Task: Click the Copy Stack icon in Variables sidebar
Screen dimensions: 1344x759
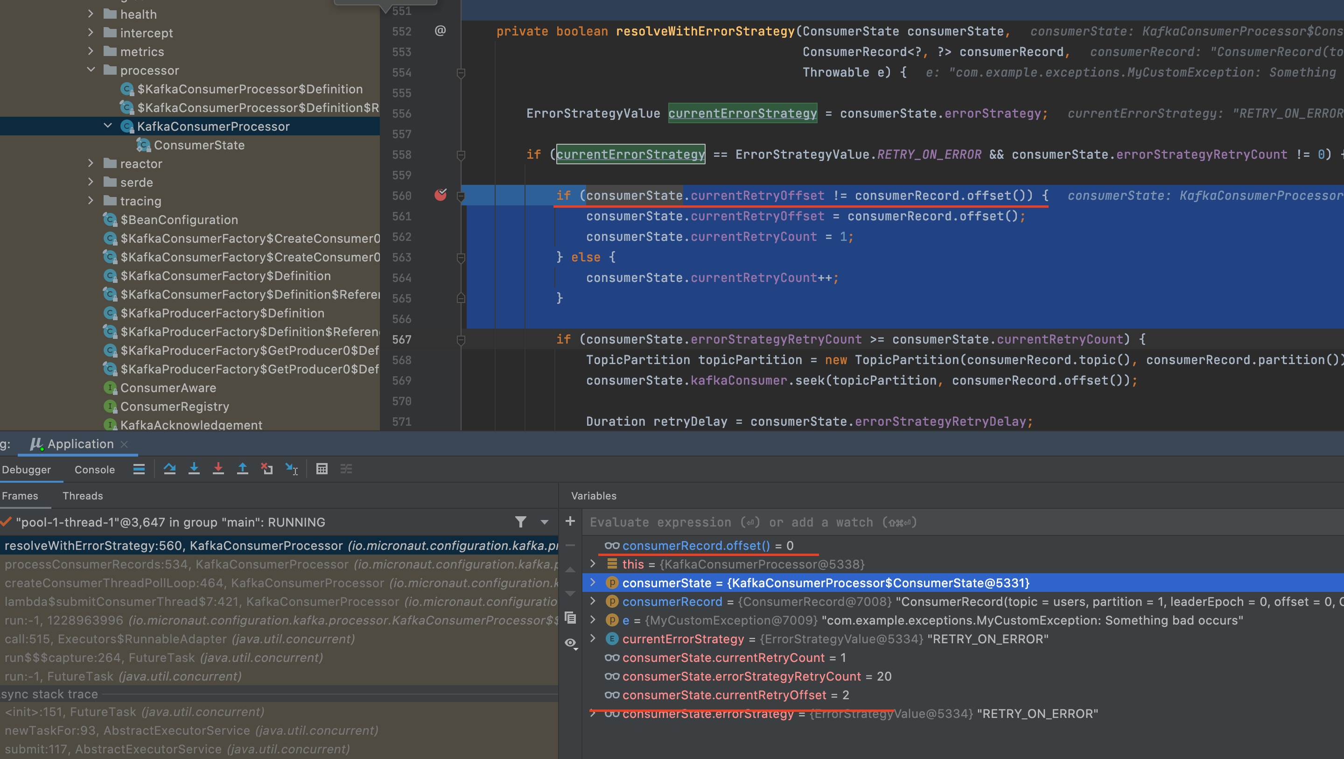Action: click(570, 618)
